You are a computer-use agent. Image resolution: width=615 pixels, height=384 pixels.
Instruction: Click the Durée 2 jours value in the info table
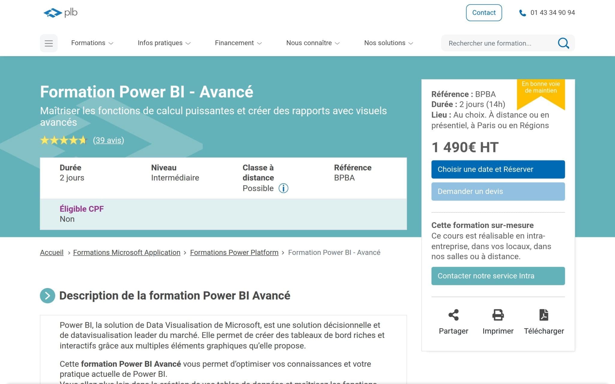72,178
